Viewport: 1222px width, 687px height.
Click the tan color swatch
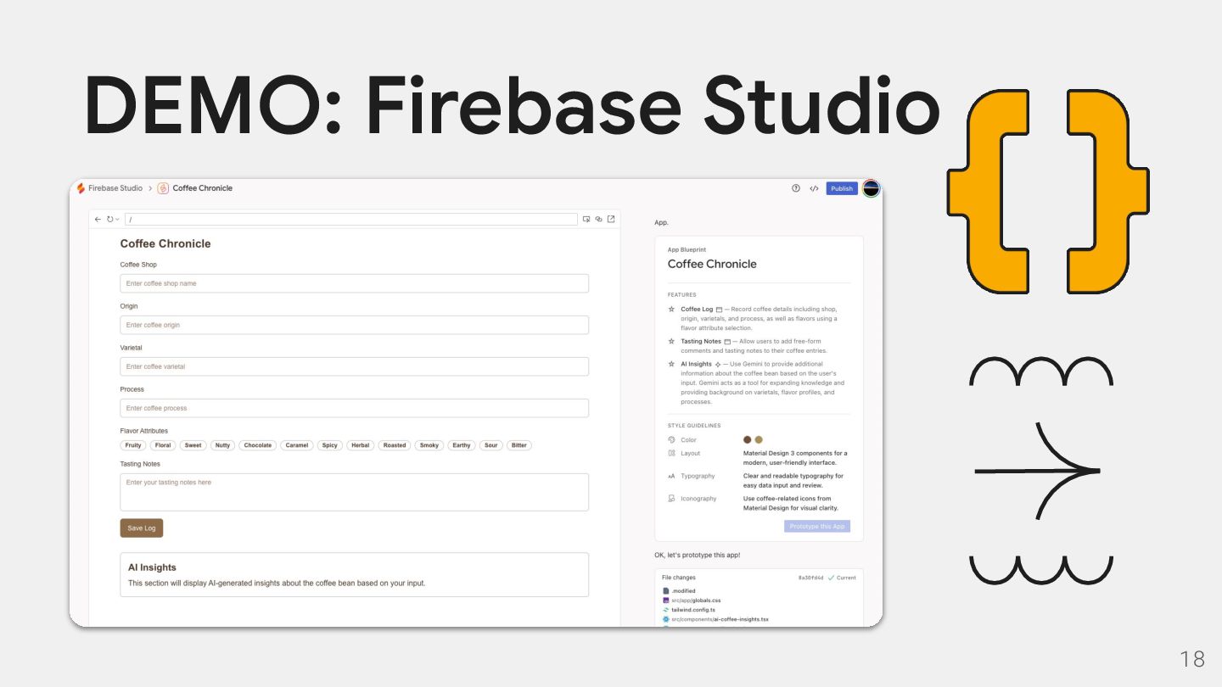(x=759, y=439)
